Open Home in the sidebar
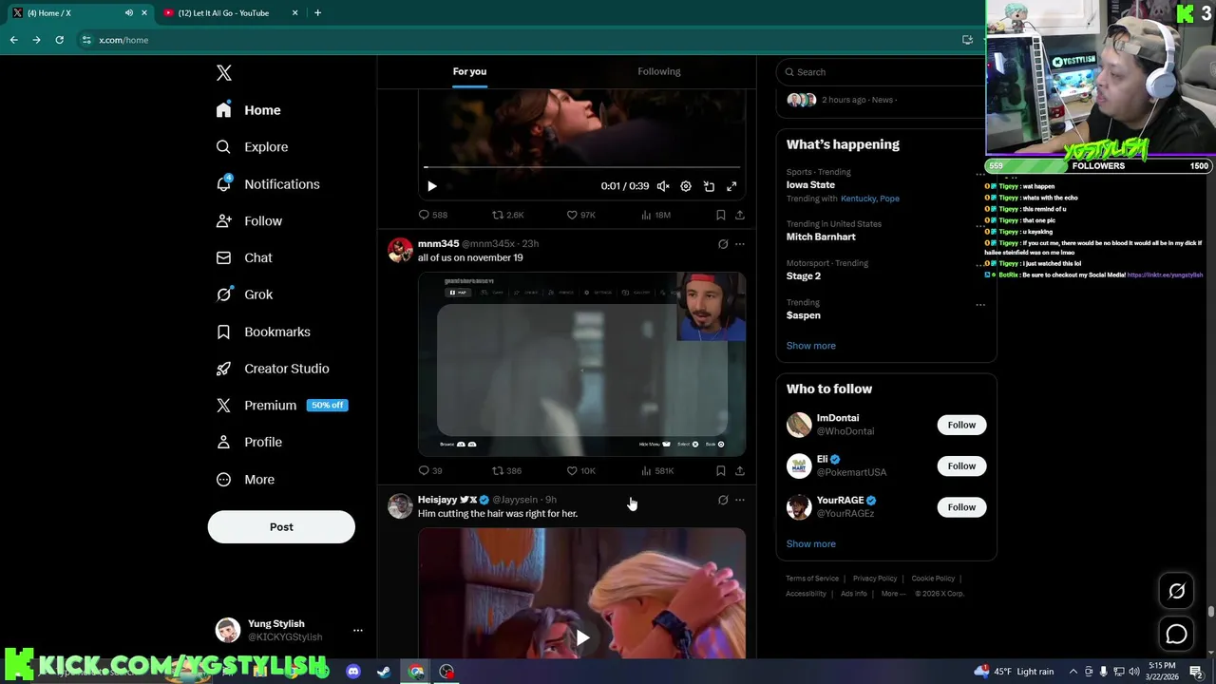The width and height of the screenshot is (1216, 684). (x=248, y=110)
